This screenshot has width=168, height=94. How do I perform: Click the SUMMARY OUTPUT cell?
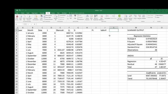(136, 30)
